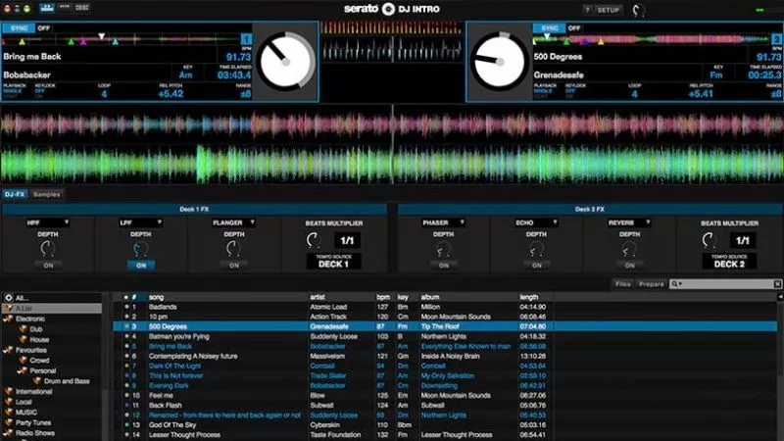Jump to cyan cue marker on Deck 1 overview

(116, 42)
